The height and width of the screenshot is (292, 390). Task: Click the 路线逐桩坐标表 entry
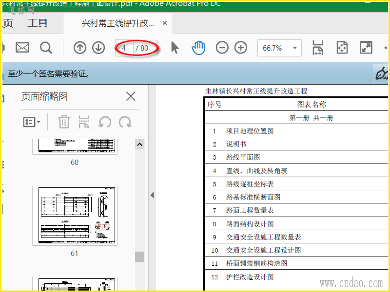[x=250, y=184]
